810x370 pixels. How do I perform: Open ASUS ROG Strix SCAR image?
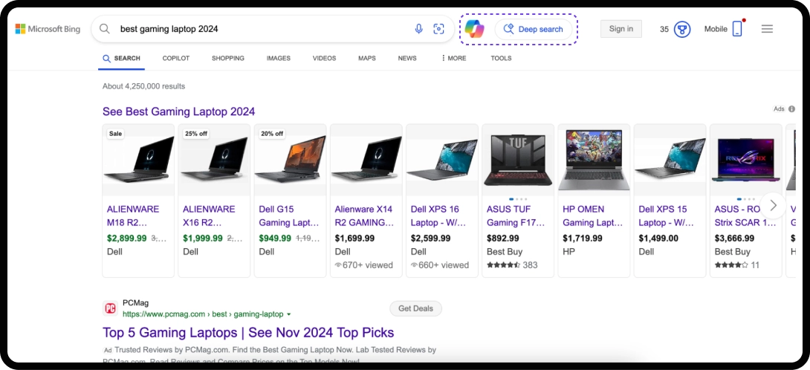(746, 159)
